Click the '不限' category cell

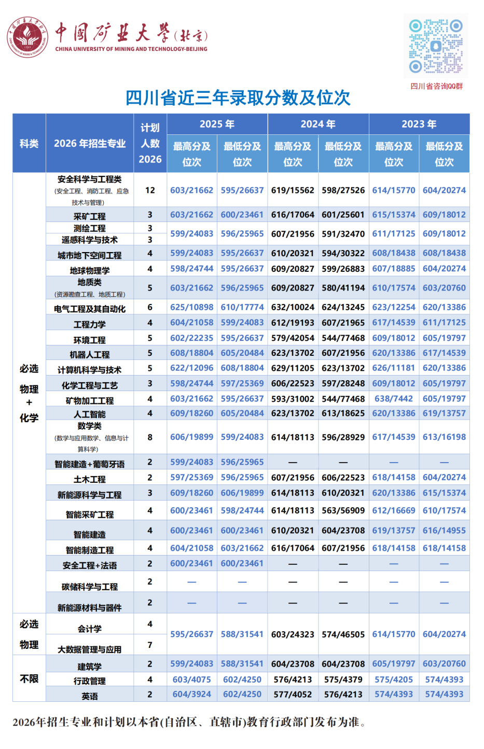point(29,678)
